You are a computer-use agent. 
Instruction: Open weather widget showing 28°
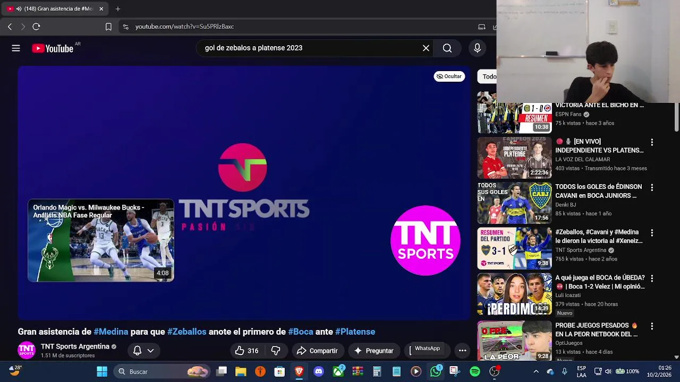pos(14,370)
